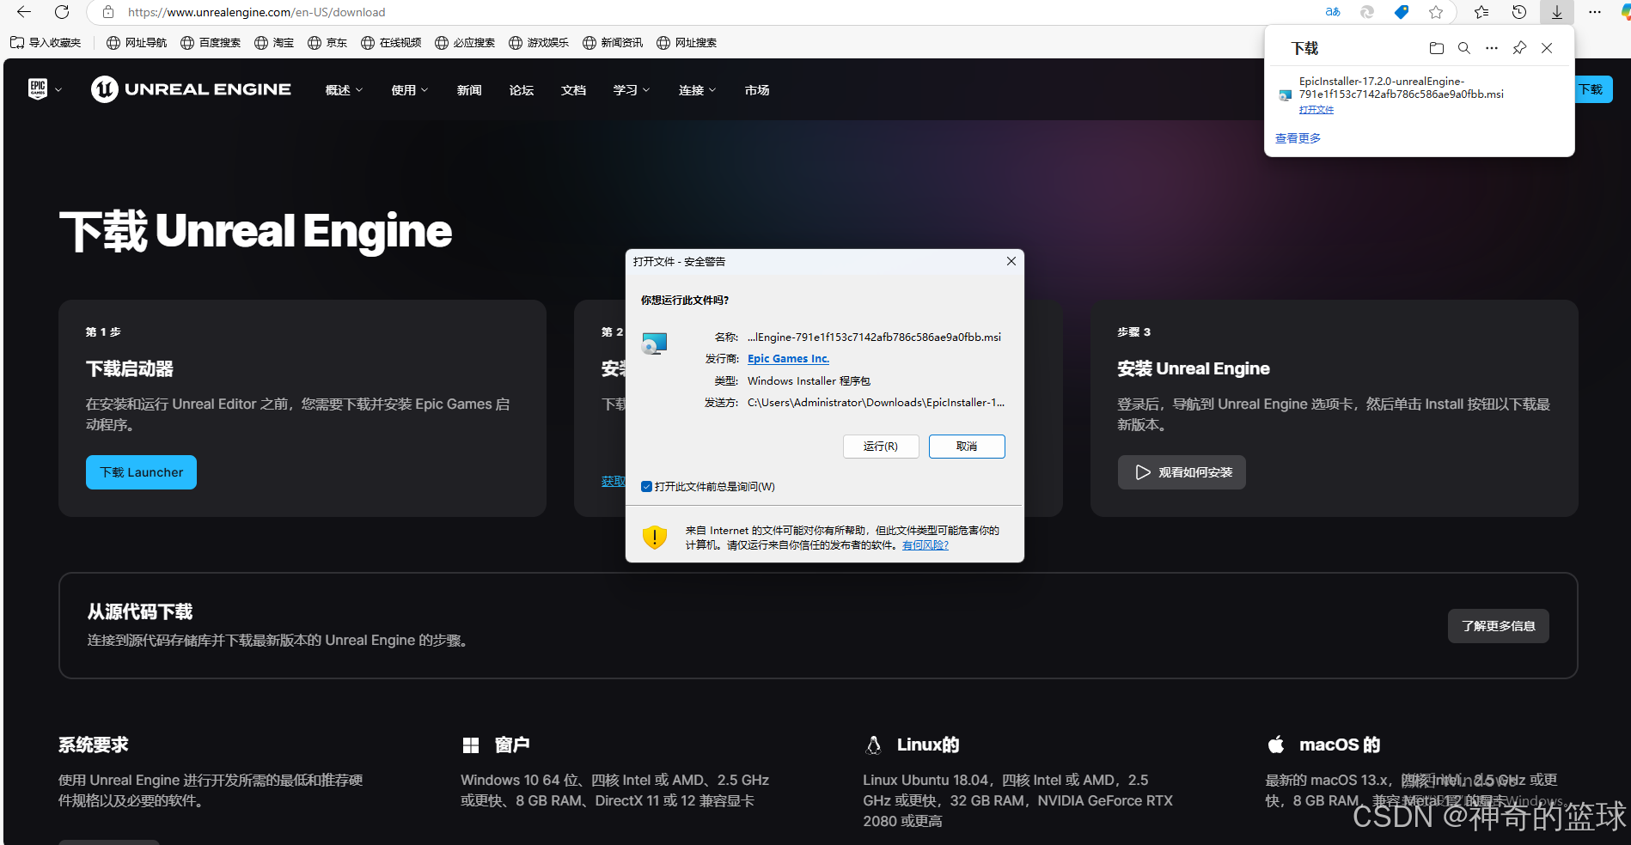1631x845 pixels.
Task: Go back using the browser back arrow
Action: (24, 12)
